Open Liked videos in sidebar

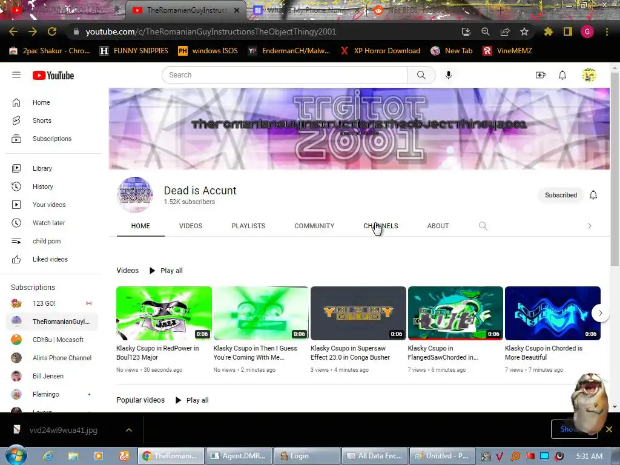(x=51, y=259)
